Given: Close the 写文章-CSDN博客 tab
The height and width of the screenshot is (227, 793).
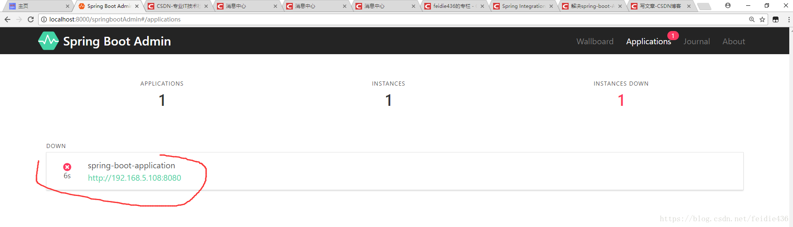Looking at the screenshot, I should click(689, 6).
